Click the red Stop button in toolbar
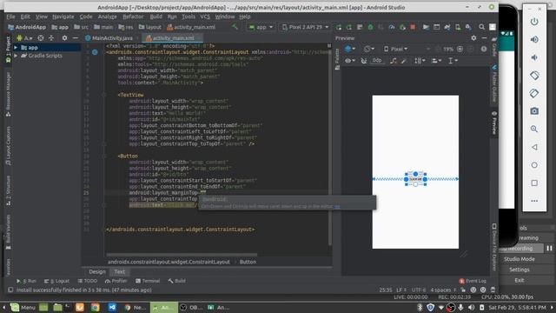This screenshot has width=556, height=313. (x=413, y=27)
